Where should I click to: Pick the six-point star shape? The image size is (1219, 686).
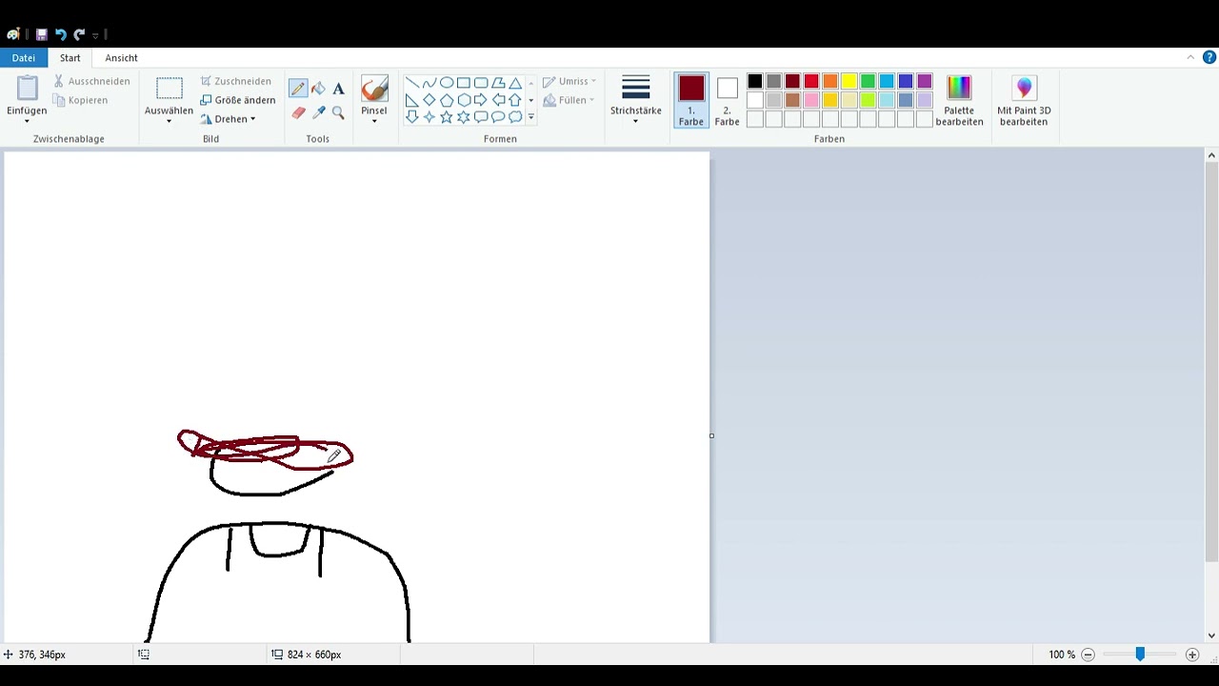463,117
